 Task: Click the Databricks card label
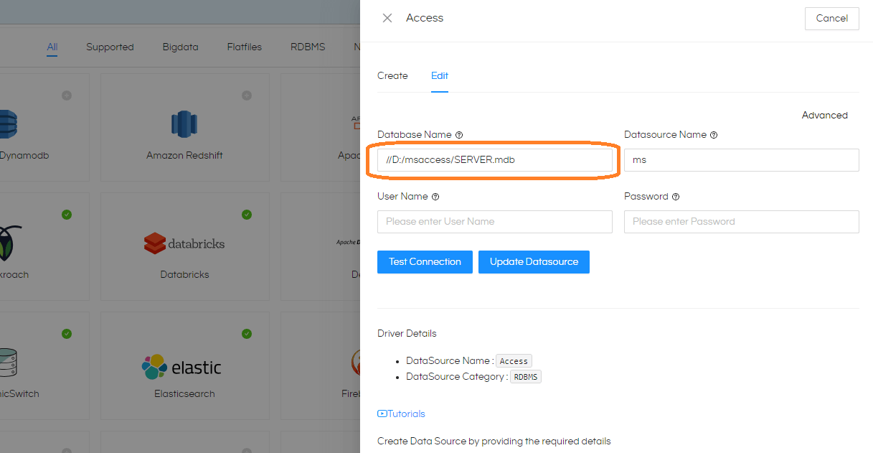[x=184, y=275]
